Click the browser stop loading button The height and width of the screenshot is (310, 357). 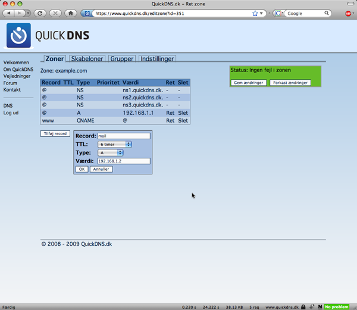pyautogui.click(x=55, y=12)
